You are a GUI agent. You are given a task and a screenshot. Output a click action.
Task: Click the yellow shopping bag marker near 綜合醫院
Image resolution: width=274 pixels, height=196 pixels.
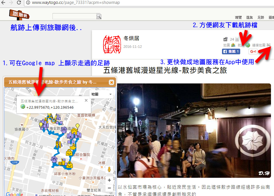(69, 152)
